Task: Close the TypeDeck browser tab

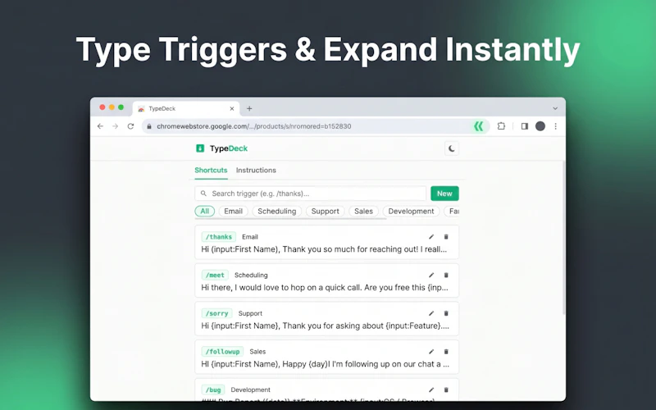Action: (x=232, y=108)
